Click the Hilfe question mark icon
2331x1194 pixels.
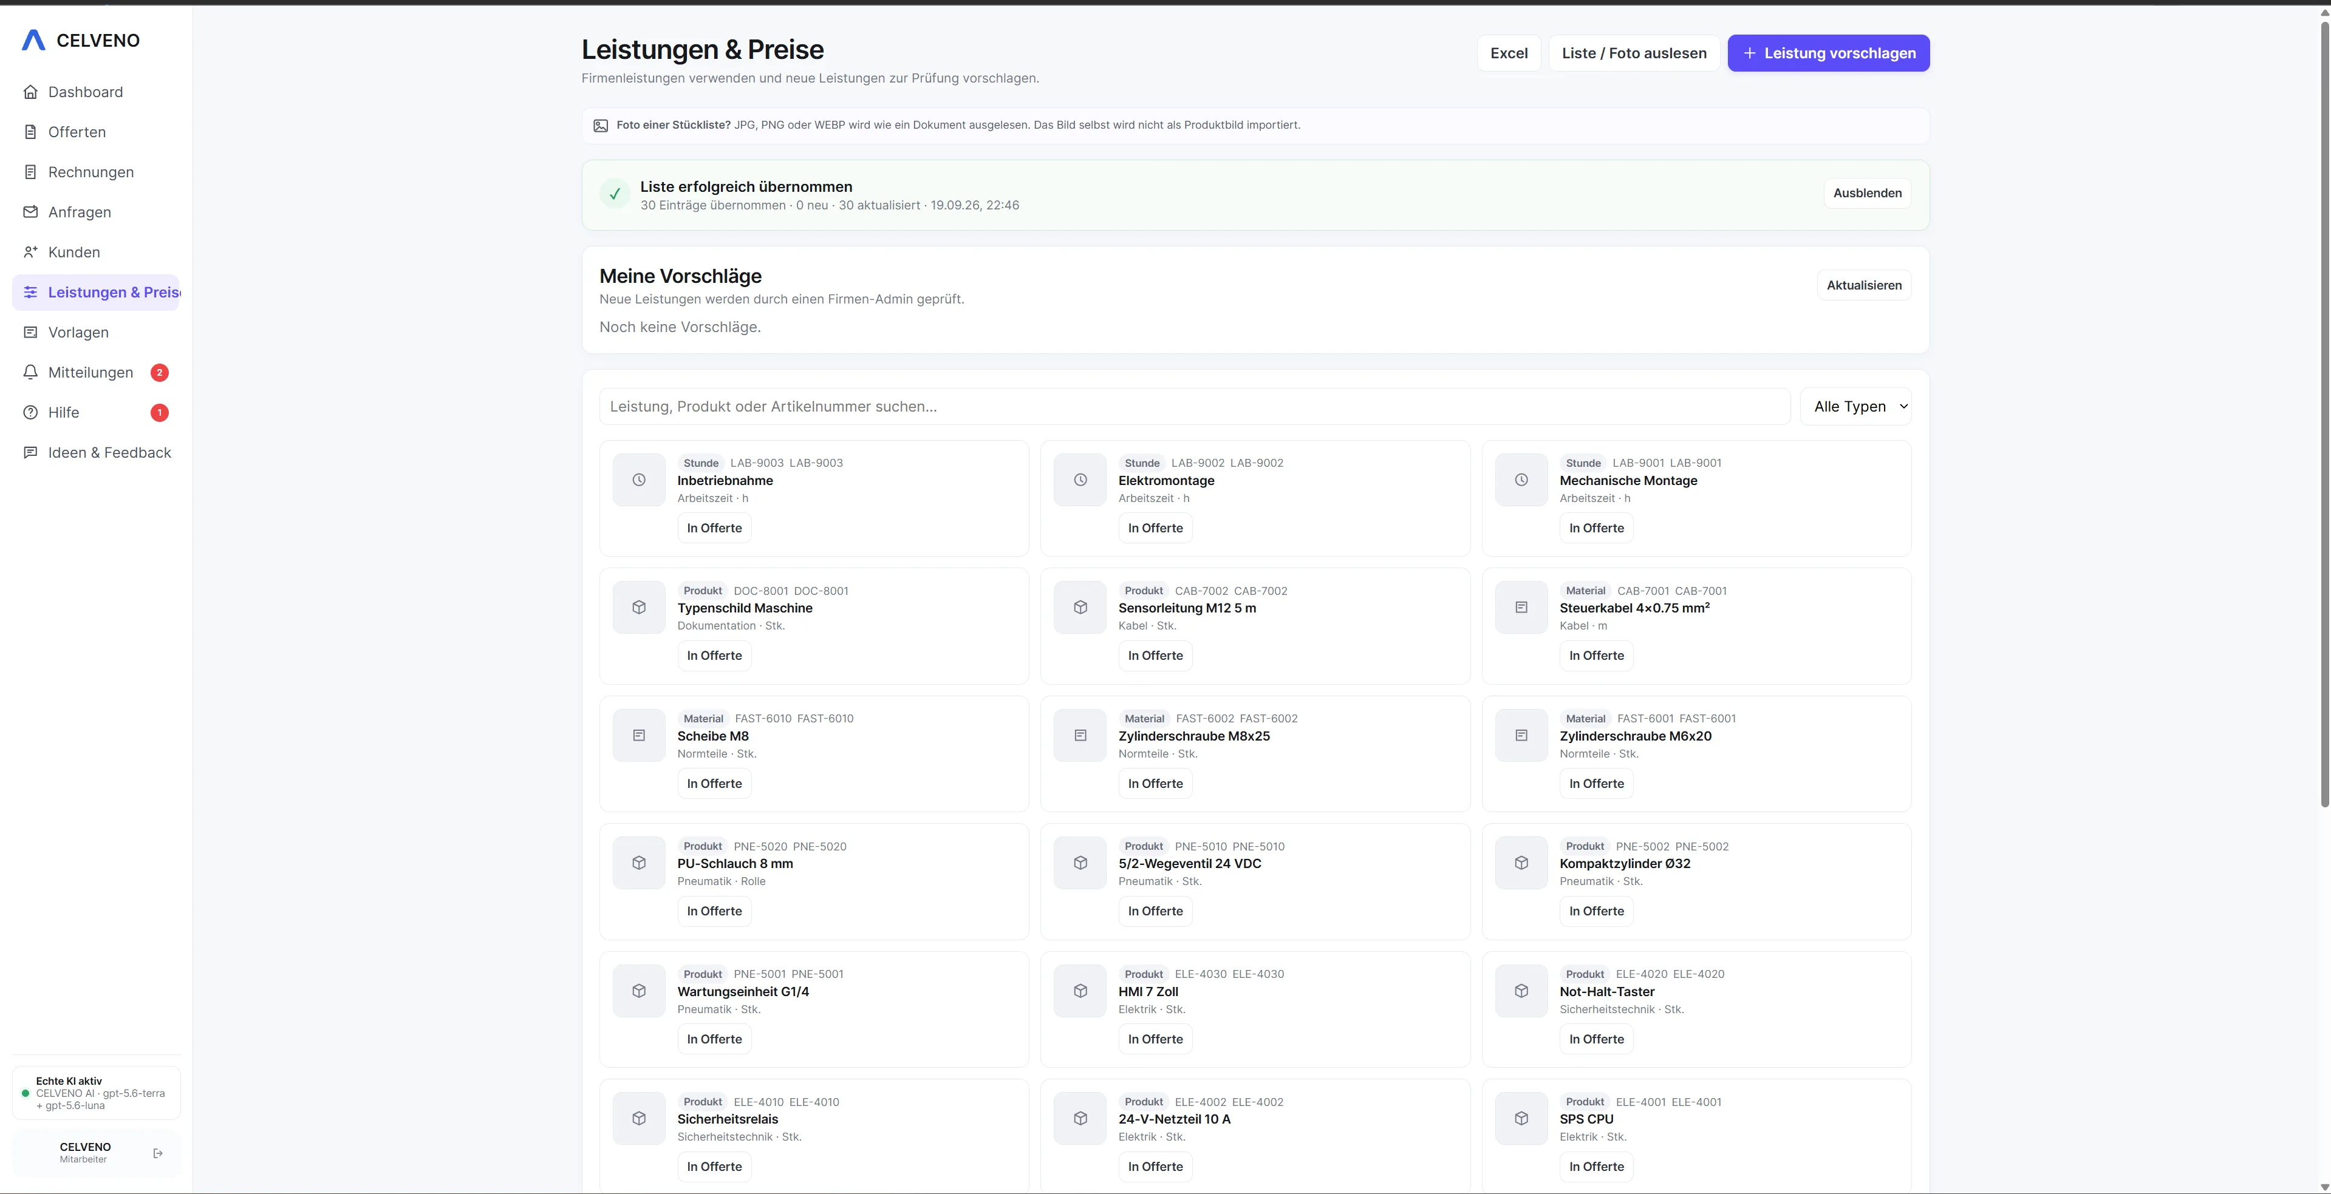31,413
